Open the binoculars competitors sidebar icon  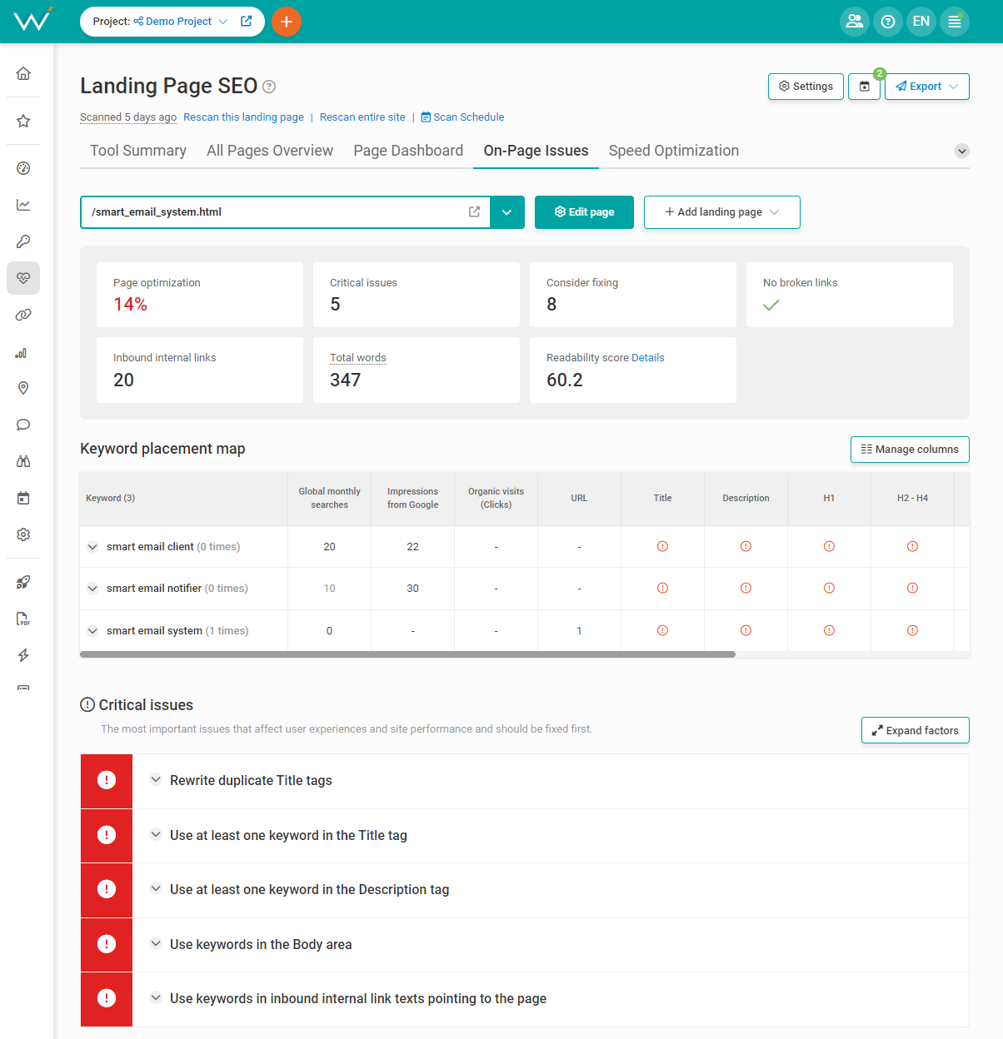click(23, 461)
